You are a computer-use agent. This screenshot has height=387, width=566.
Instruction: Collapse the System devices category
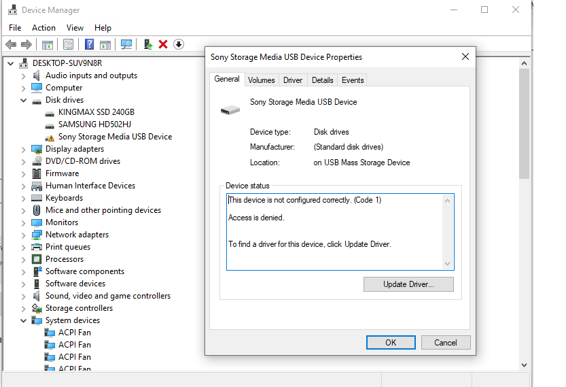point(24,320)
